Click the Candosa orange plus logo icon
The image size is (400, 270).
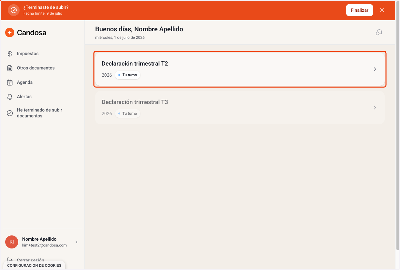click(x=10, y=32)
